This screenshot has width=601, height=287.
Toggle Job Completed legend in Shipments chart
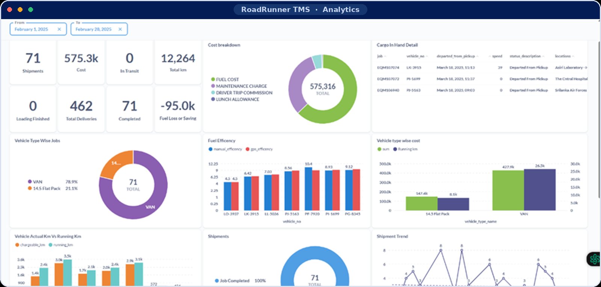click(232, 281)
